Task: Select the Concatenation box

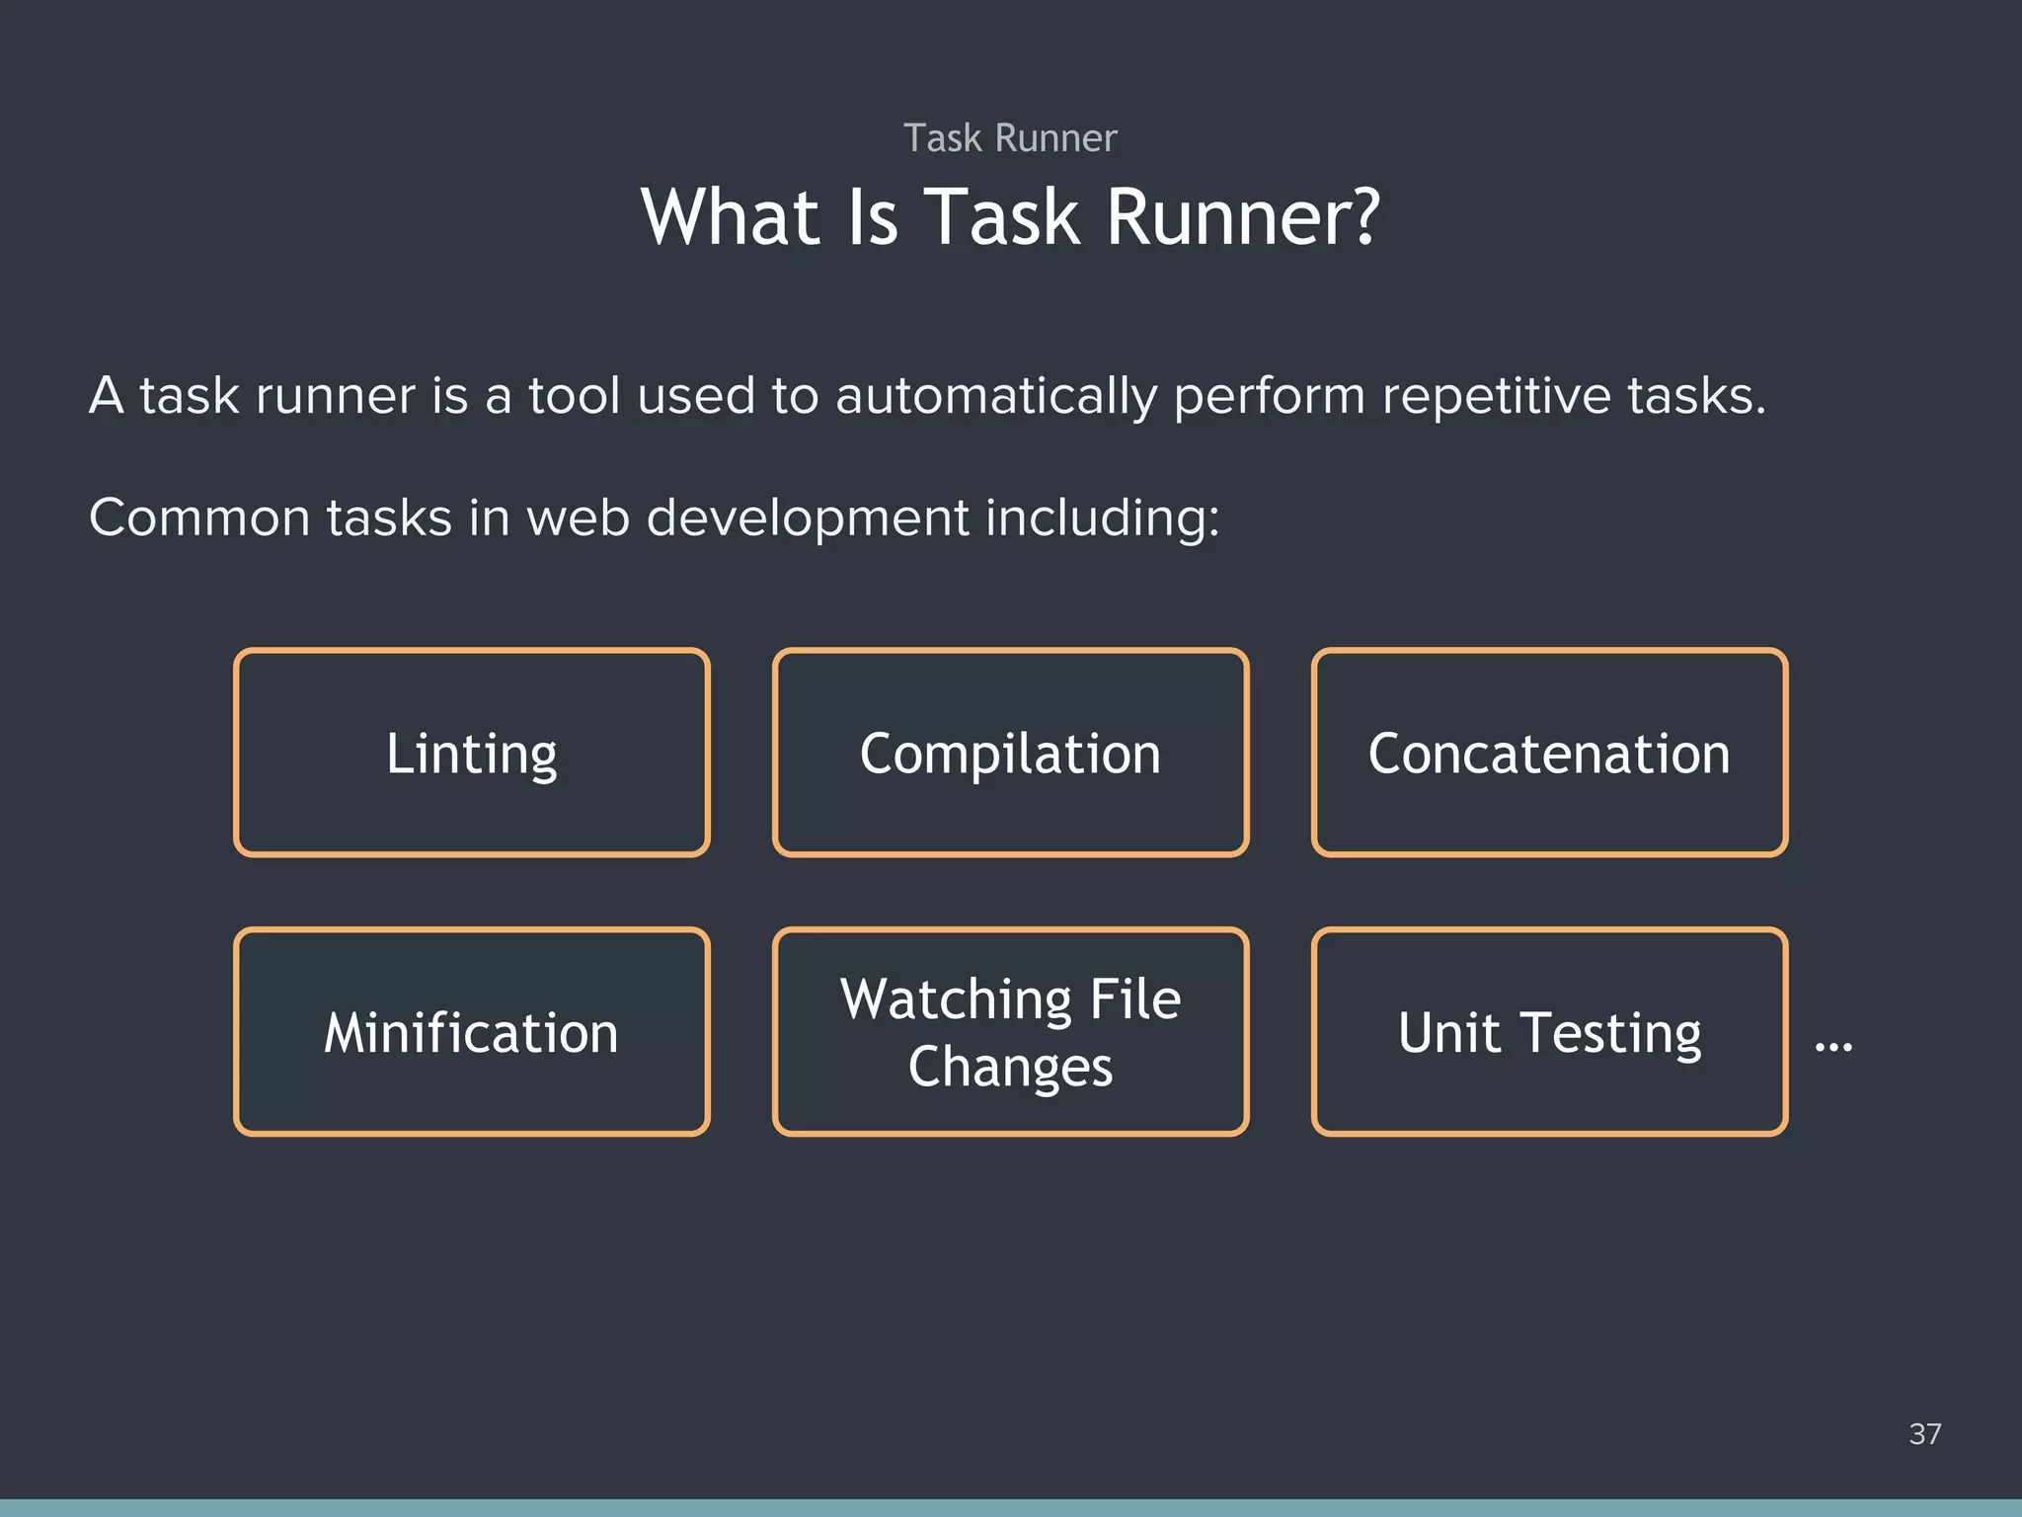Action: coord(1550,753)
